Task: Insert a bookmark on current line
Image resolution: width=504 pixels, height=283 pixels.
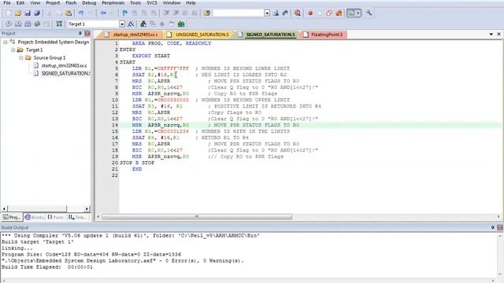Action: [x=124, y=13]
